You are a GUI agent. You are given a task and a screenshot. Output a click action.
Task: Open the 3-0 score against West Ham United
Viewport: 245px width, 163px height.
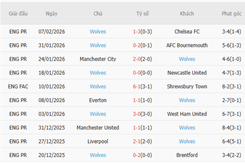137,114
